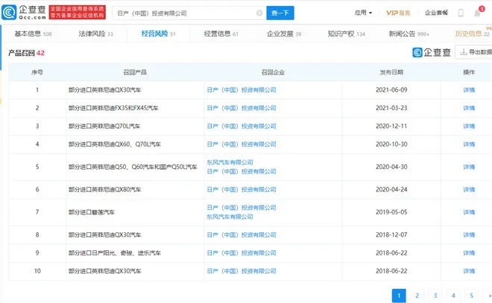
Task: Select the date 2021-03-23 cell
Action: (x=391, y=108)
